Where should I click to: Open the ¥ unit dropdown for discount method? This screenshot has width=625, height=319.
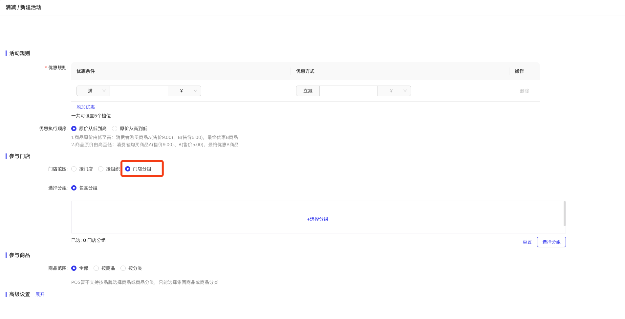click(x=394, y=91)
